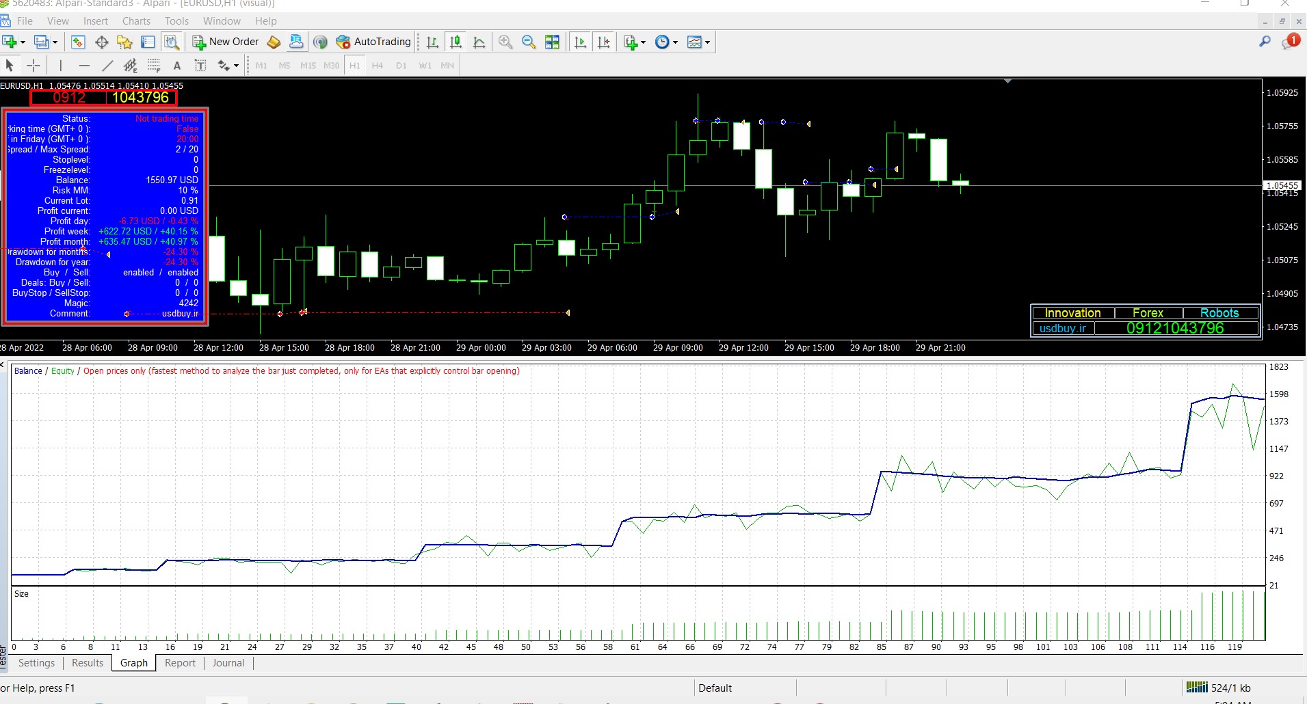The height and width of the screenshot is (704, 1307).
Task: Expand the Templates dropdown arrow
Action: tap(708, 42)
